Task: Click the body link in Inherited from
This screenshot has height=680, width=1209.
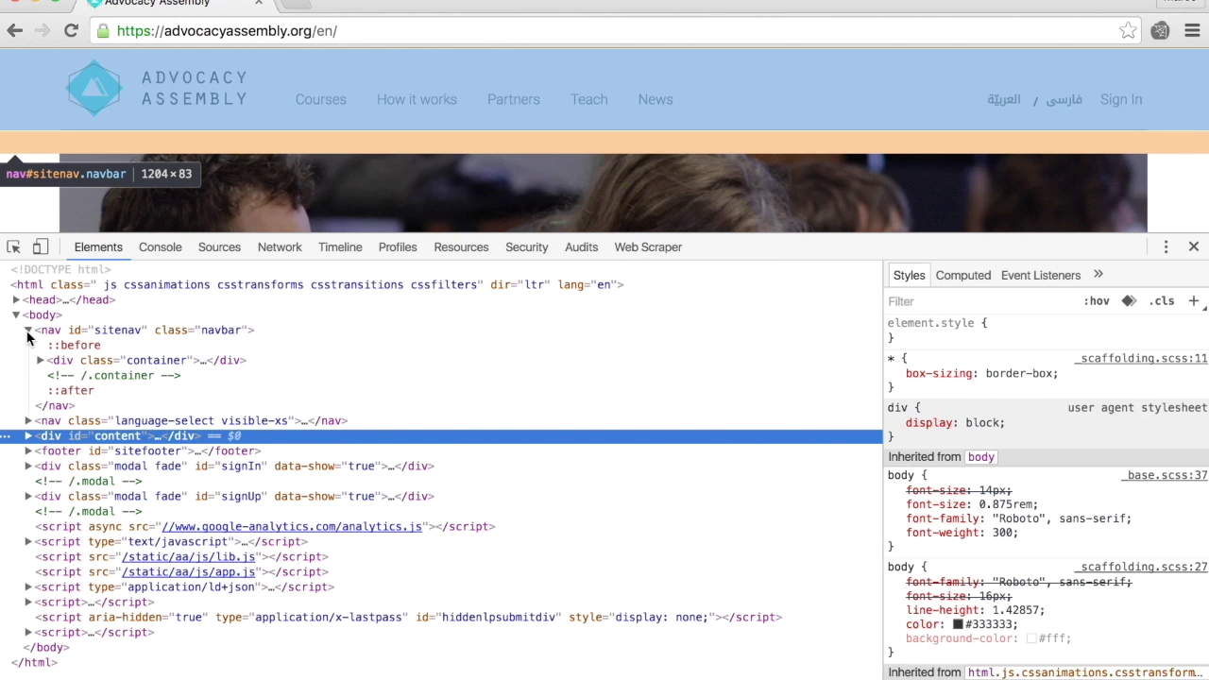Action: 980,457
